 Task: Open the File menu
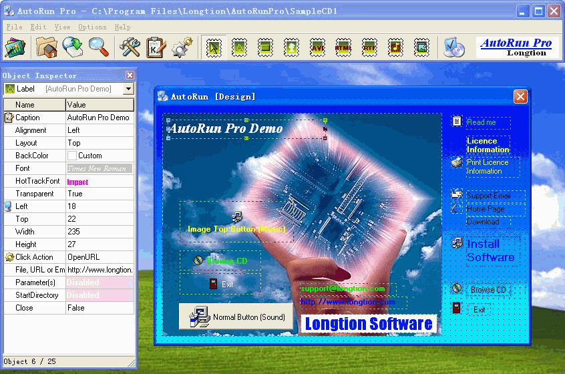(15, 27)
